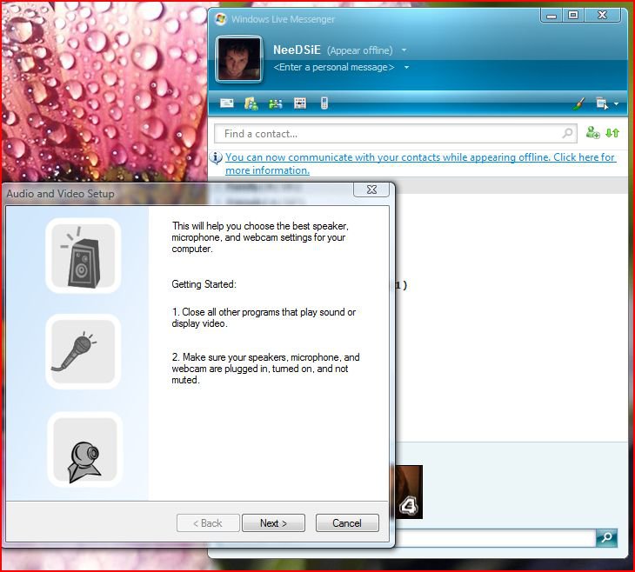Screen dimensions: 635x572
Task: Open the status dropdown next to Appear offline
Action: (x=404, y=50)
